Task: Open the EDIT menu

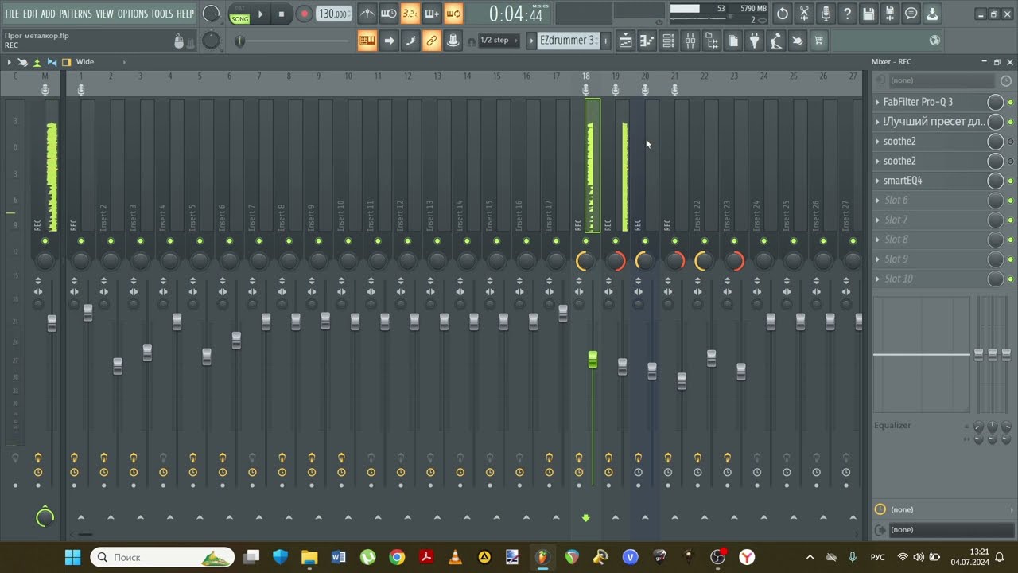Action: 30,14
